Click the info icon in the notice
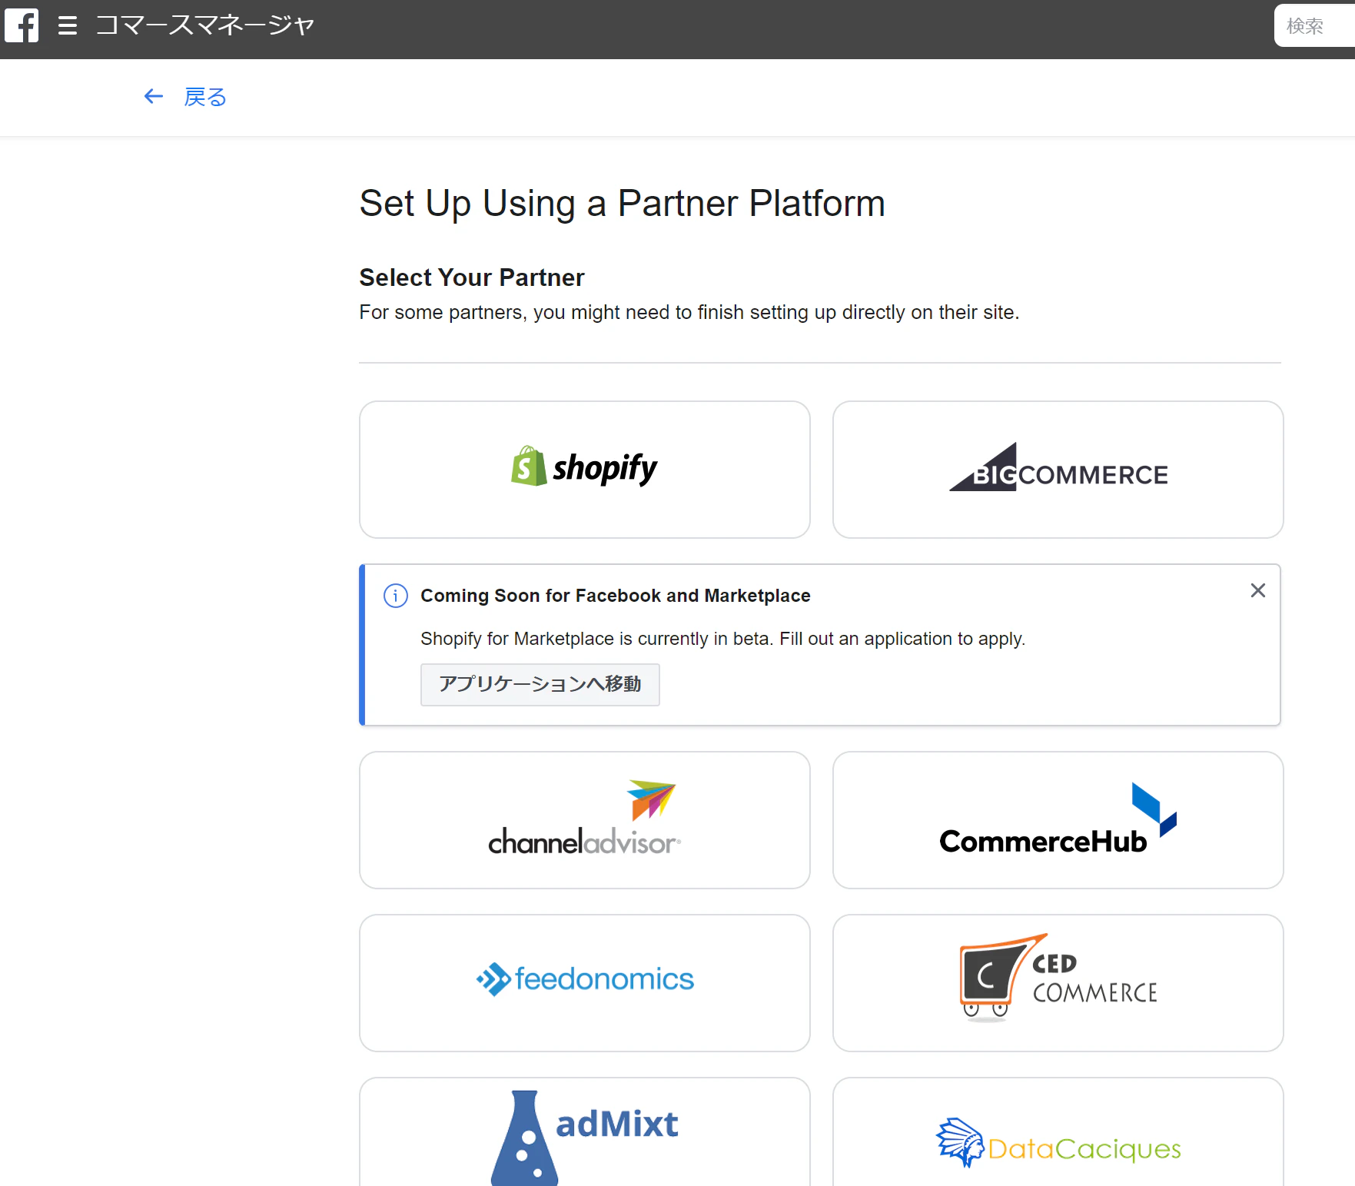Image resolution: width=1355 pixels, height=1186 pixels. (x=396, y=596)
